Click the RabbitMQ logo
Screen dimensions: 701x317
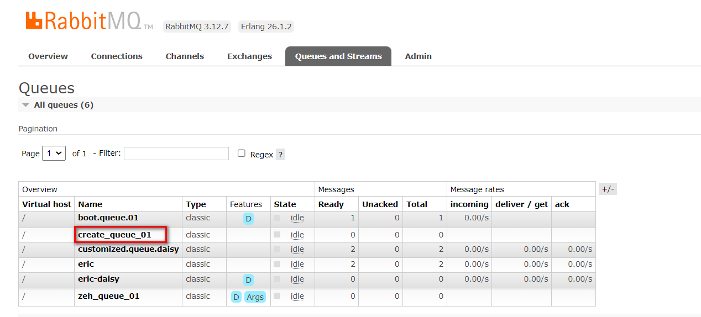point(88,22)
